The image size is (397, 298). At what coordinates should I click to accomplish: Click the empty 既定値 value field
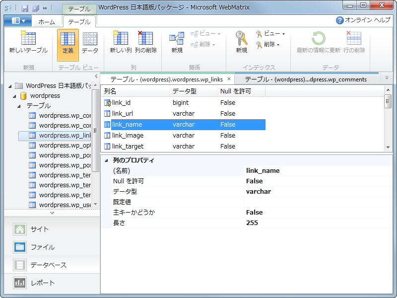click(319, 202)
